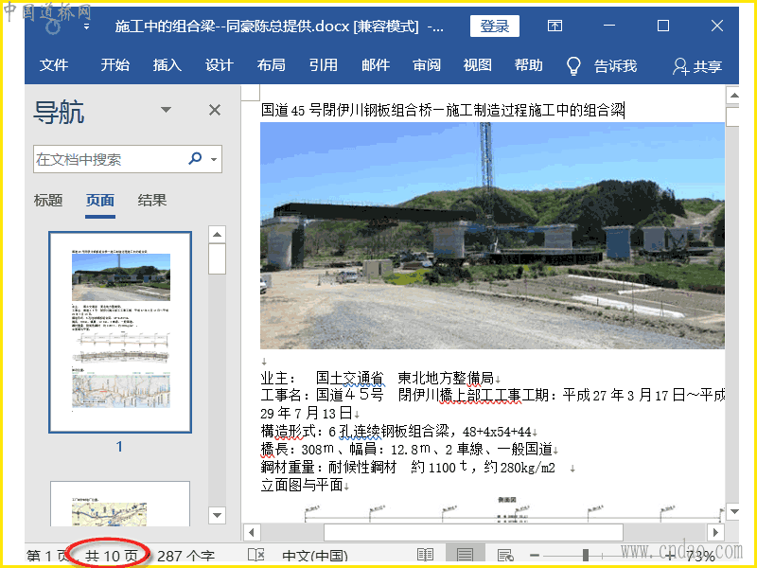Screen dimensions: 757x568
Task: Select the 页面 navigation tab
Action: (100, 201)
